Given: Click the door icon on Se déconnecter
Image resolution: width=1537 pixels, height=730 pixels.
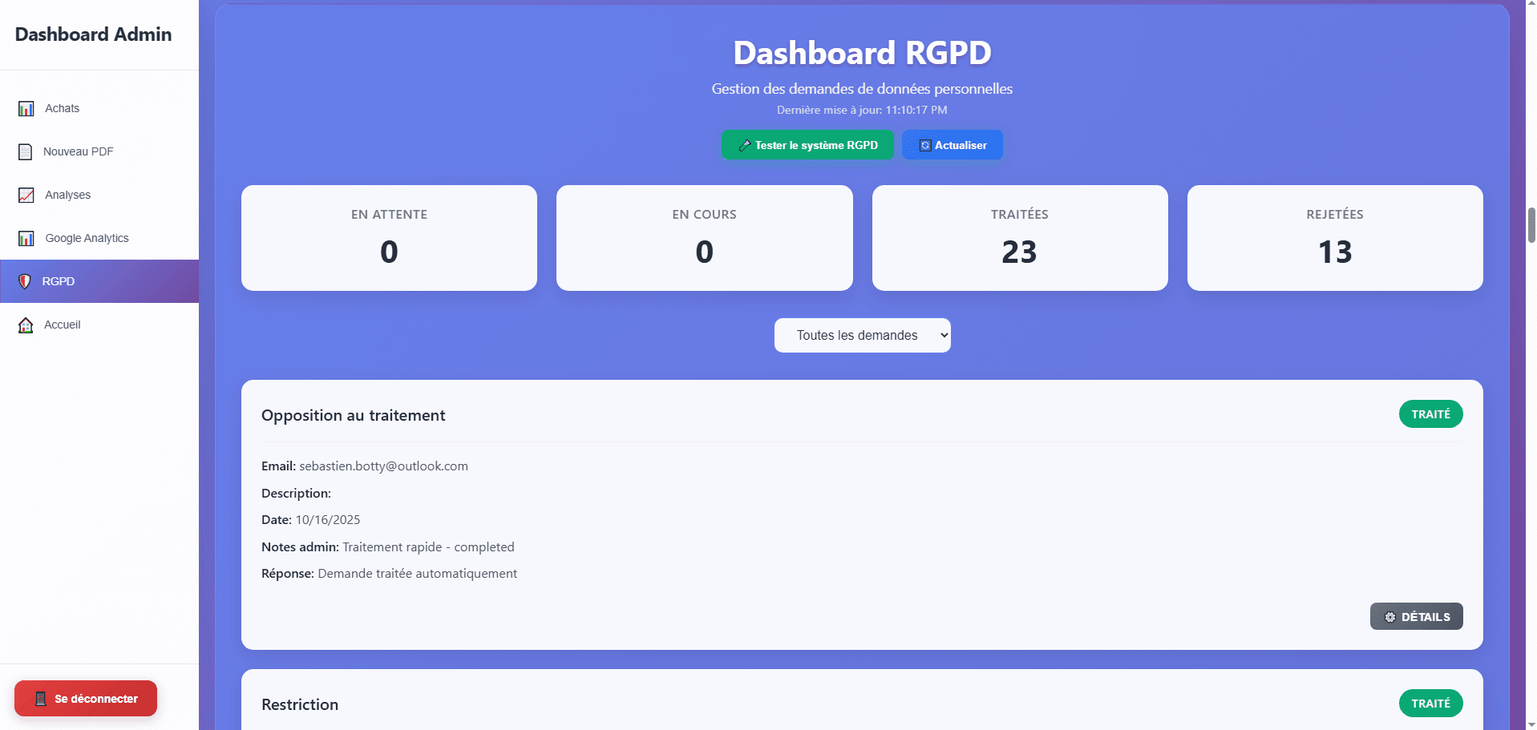Looking at the screenshot, I should click(x=41, y=699).
